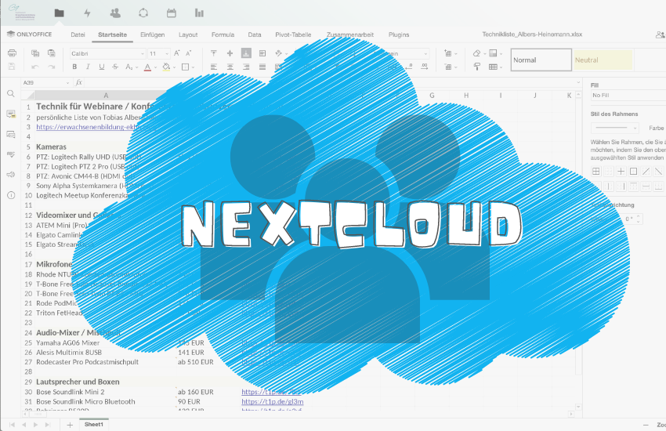Click the Increment font size icon
This screenshot has height=431, width=666.
pyautogui.click(x=177, y=53)
